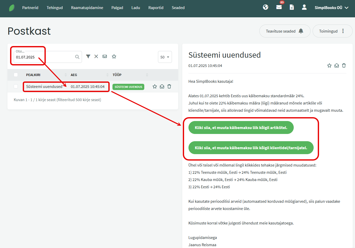Check the Süsteemi uuendused row checkbox

(16, 87)
